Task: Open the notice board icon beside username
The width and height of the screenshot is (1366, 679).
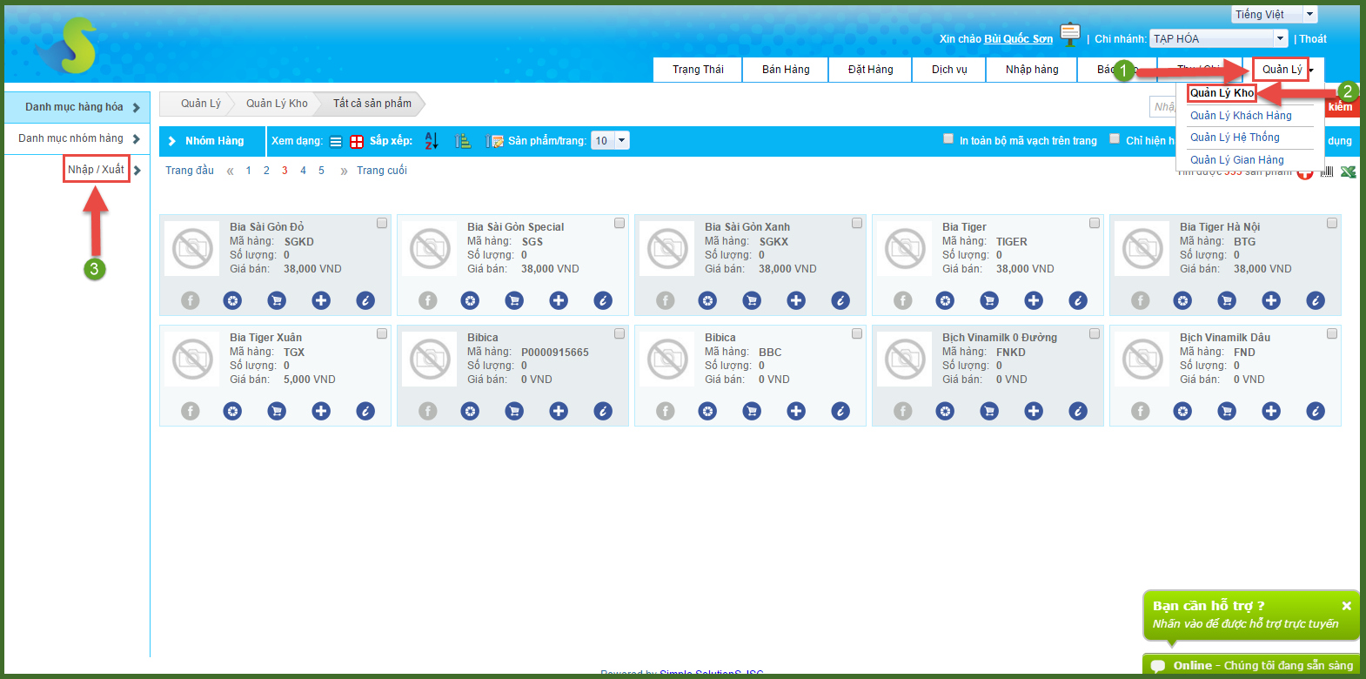Action: coord(1070,35)
